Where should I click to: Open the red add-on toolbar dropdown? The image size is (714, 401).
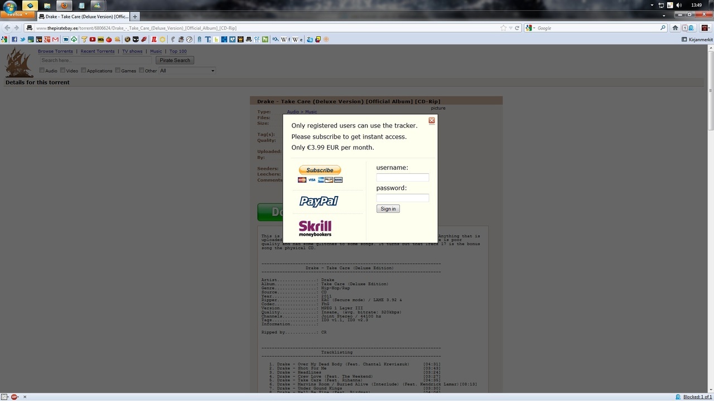click(705, 28)
